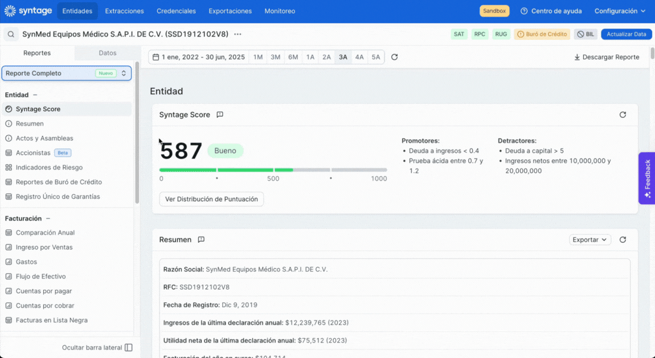This screenshot has width=655, height=358.
Task: Select the 1M period
Action: pos(258,57)
